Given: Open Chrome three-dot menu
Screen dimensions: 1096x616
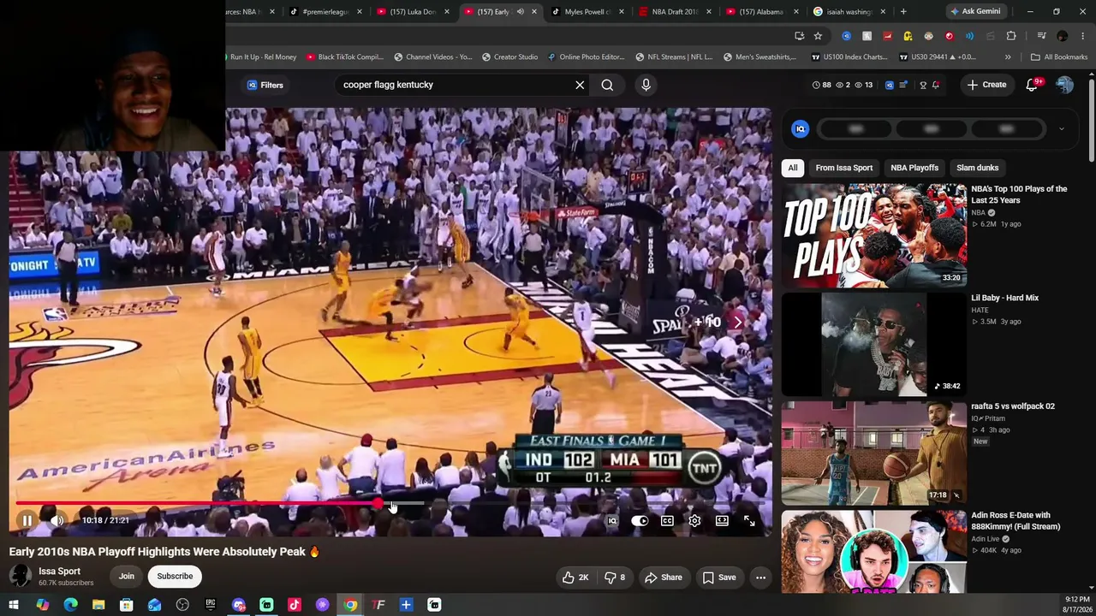Looking at the screenshot, I should click(1083, 36).
